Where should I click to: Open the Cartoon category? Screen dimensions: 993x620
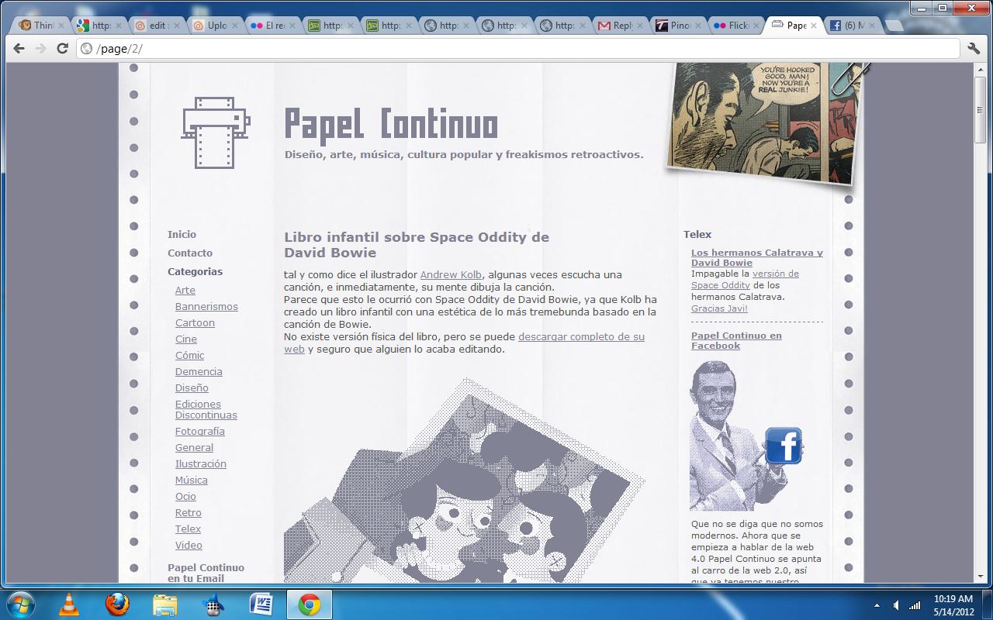point(195,322)
